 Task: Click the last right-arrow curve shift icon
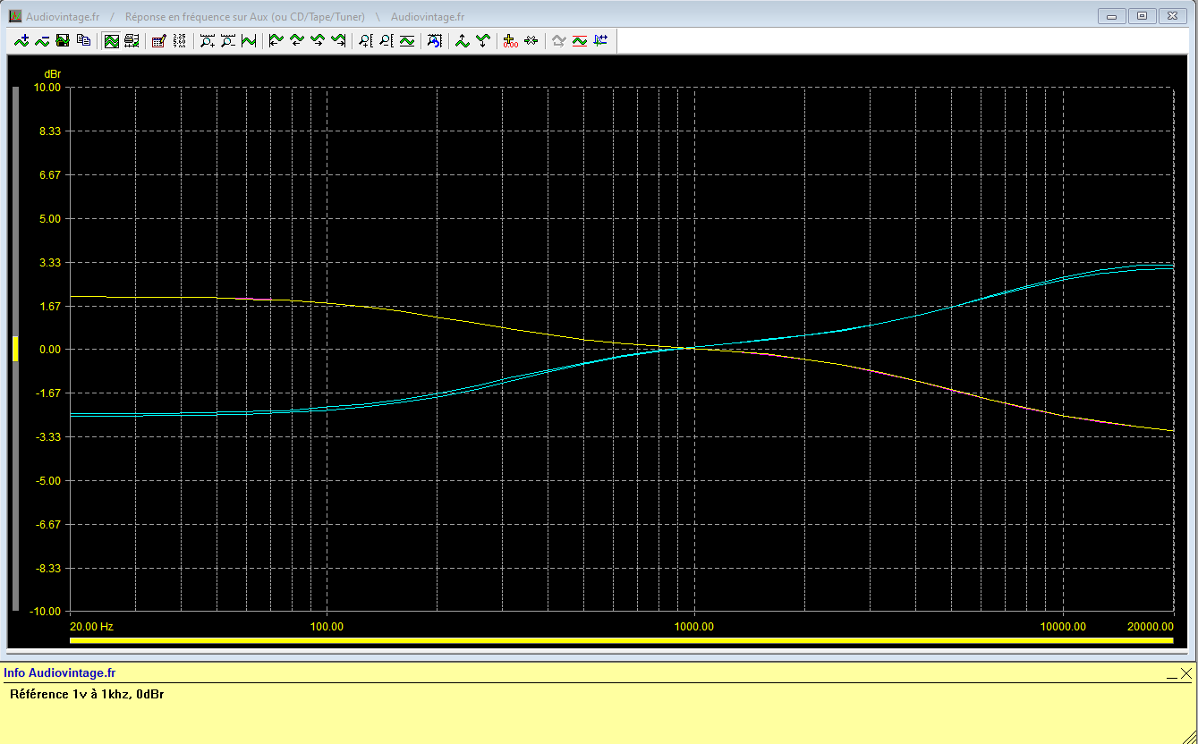pyautogui.click(x=338, y=40)
